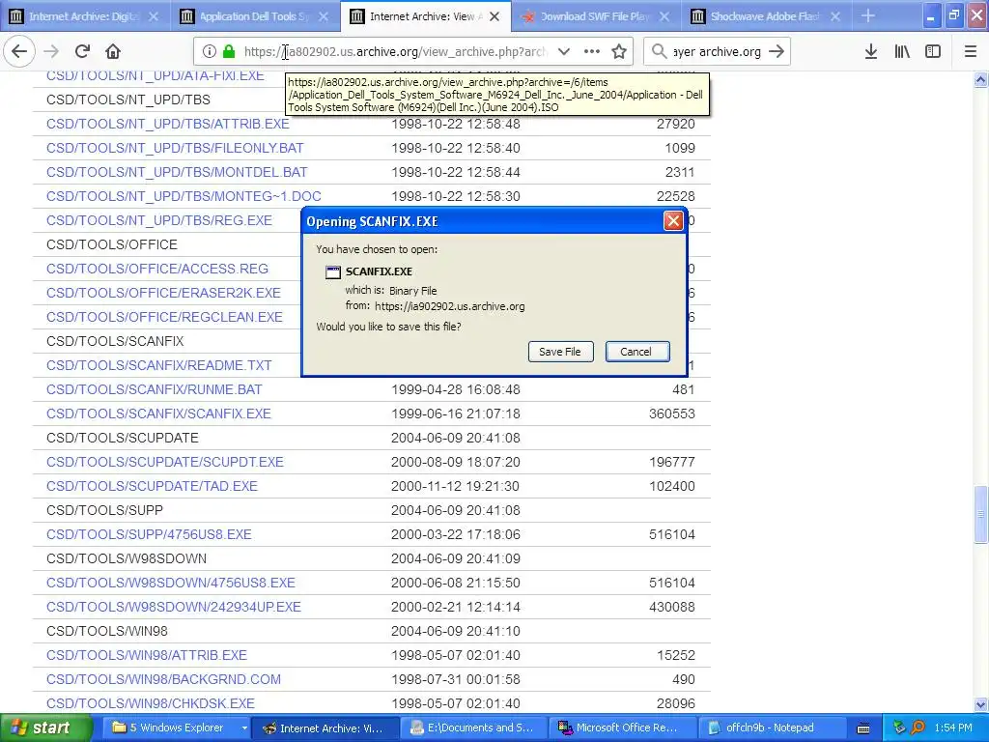Image resolution: width=989 pixels, height=742 pixels.
Task: Cancel the SCANFIX.EXE download dialog
Action: point(637,352)
